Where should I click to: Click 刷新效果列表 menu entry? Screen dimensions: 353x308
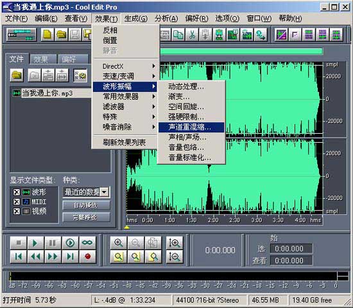point(125,142)
